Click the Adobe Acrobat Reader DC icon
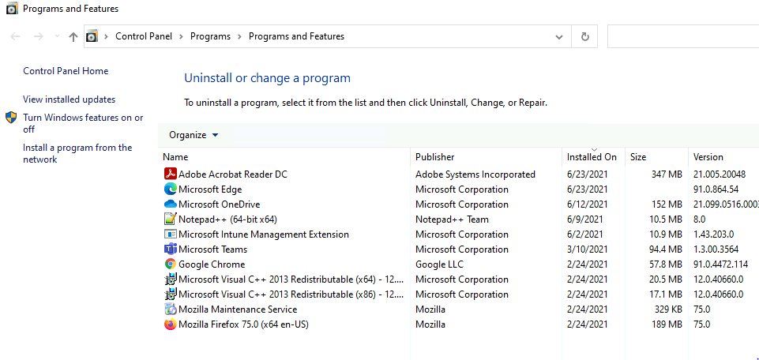The image size is (759, 360). (171, 174)
